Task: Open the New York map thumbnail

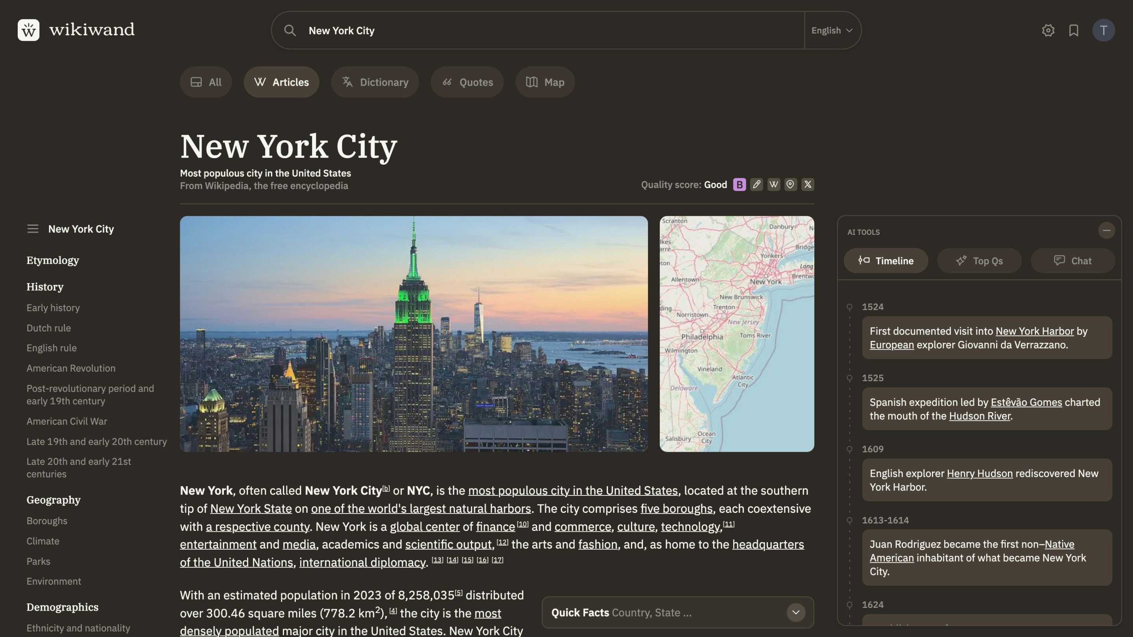Action: point(736,334)
